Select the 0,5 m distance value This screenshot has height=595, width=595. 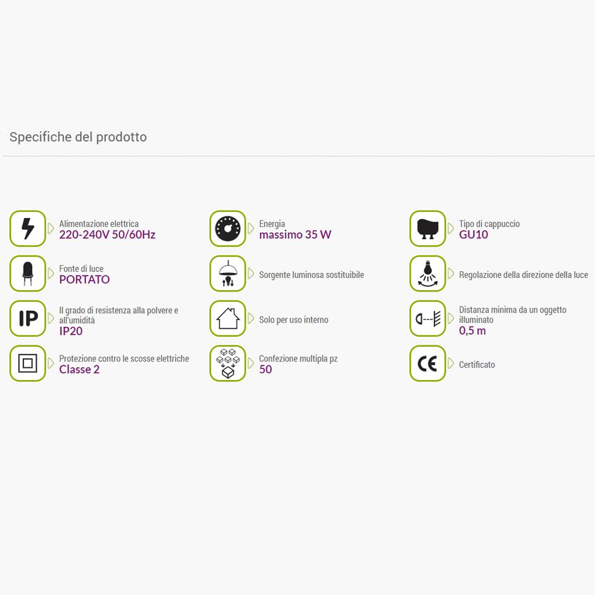pos(472,331)
